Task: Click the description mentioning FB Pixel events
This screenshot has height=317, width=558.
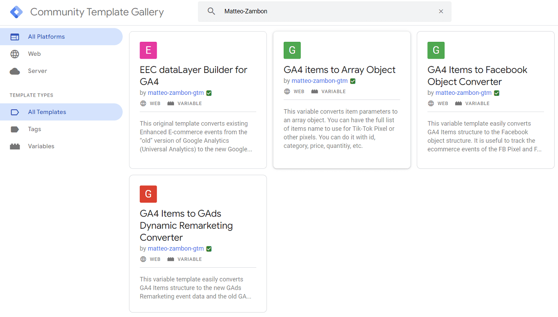Action: (485, 136)
